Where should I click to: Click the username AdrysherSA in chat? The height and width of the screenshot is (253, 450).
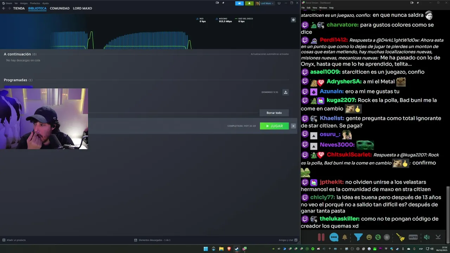[344, 82]
